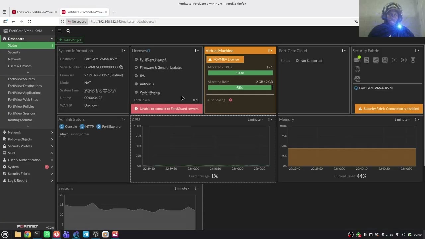The image size is (425, 239).
Task: Expand the Network menu in sidebar
Action: [28, 132]
